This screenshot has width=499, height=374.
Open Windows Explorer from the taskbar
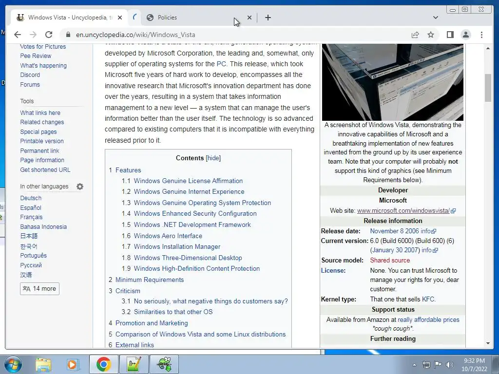43,364
